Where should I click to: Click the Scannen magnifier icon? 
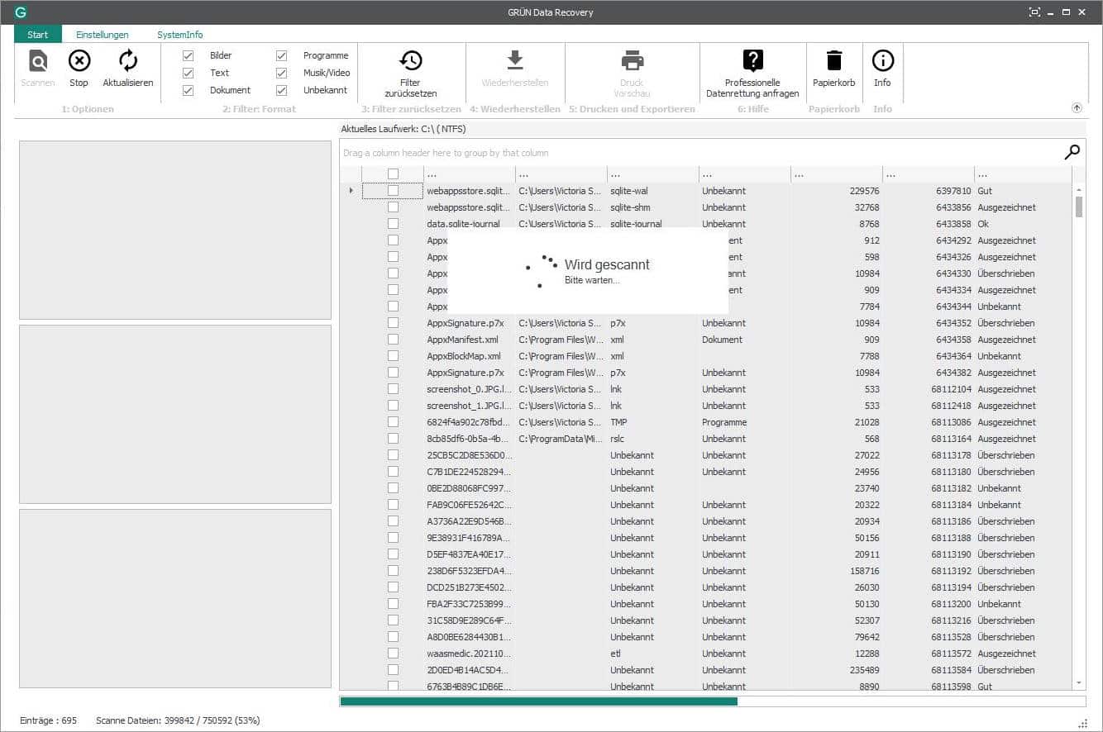tap(38, 61)
